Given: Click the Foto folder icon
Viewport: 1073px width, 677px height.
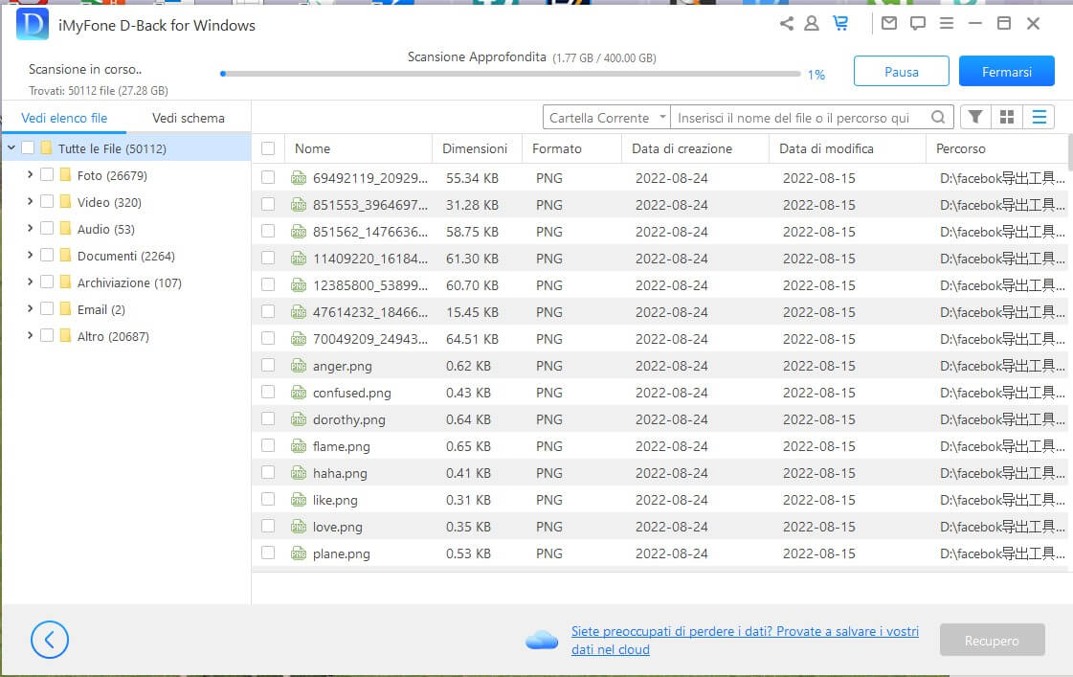Looking at the screenshot, I should pyautogui.click(x=66, y=174).
